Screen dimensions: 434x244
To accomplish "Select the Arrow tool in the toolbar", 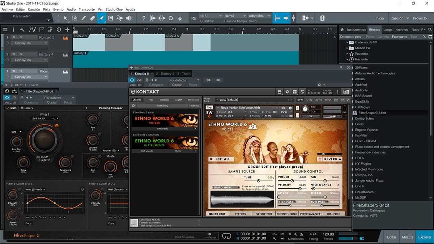I will (65, 18).
